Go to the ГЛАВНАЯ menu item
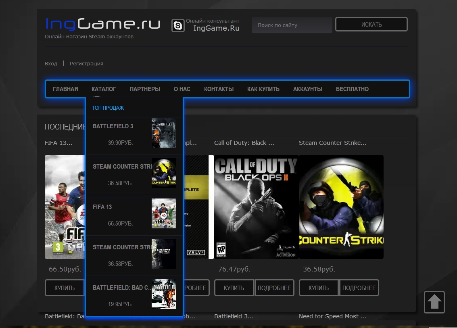Image resolution: width=457 pixels, height=328 pixels. pyautogui.click(x=65, y=89)
